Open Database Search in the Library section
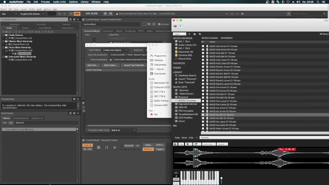Viewport: 329px width, 185px height. tap(187, 76)
